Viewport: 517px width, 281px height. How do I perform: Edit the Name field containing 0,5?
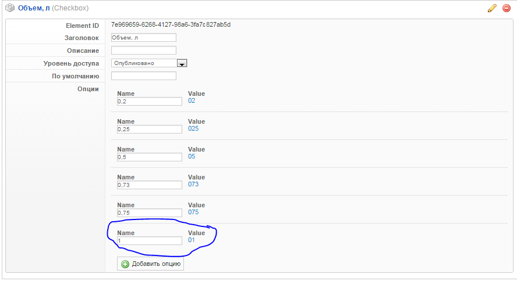pyautogui.click(x=150, y=157)
